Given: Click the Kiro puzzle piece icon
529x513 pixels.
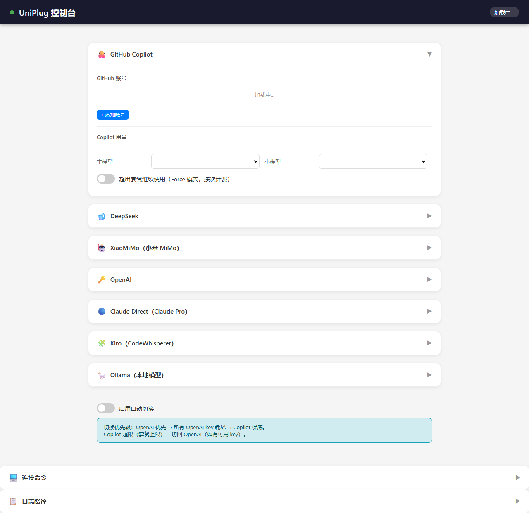Looking at the screenshot, I should tap(102, 343).
